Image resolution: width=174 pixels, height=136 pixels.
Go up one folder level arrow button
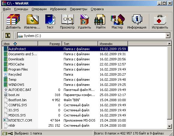(8, 35)
